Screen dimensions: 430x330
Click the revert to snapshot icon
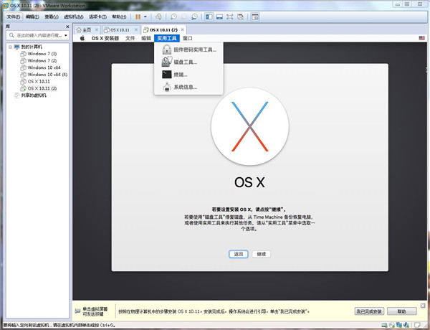pyautogui.click(x=183, y=17)
